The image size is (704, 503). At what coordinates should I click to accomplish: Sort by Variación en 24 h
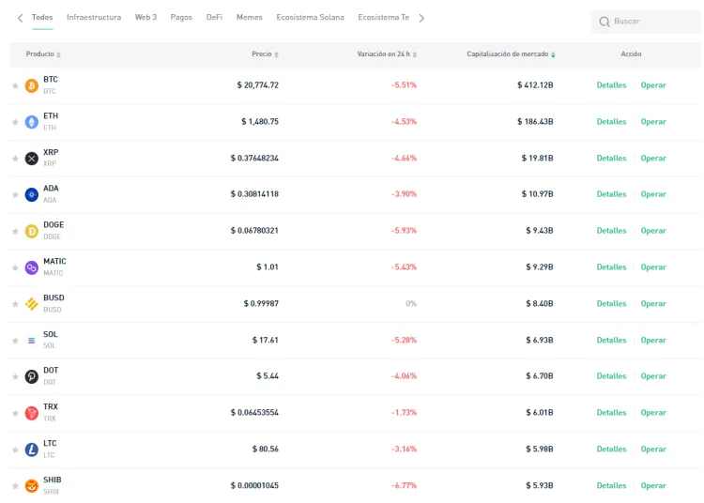tap(387, 54)
